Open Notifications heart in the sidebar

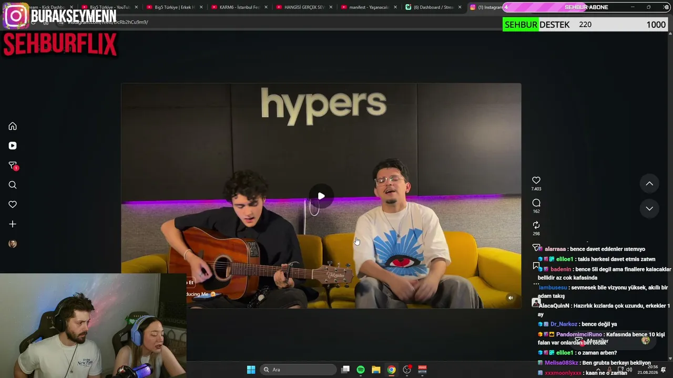[13, 204]
